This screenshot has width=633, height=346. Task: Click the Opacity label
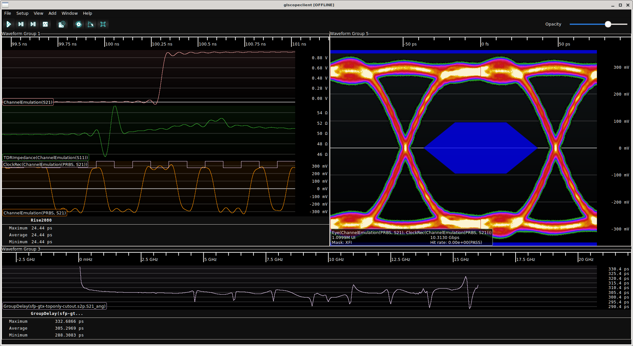[553, 24]
